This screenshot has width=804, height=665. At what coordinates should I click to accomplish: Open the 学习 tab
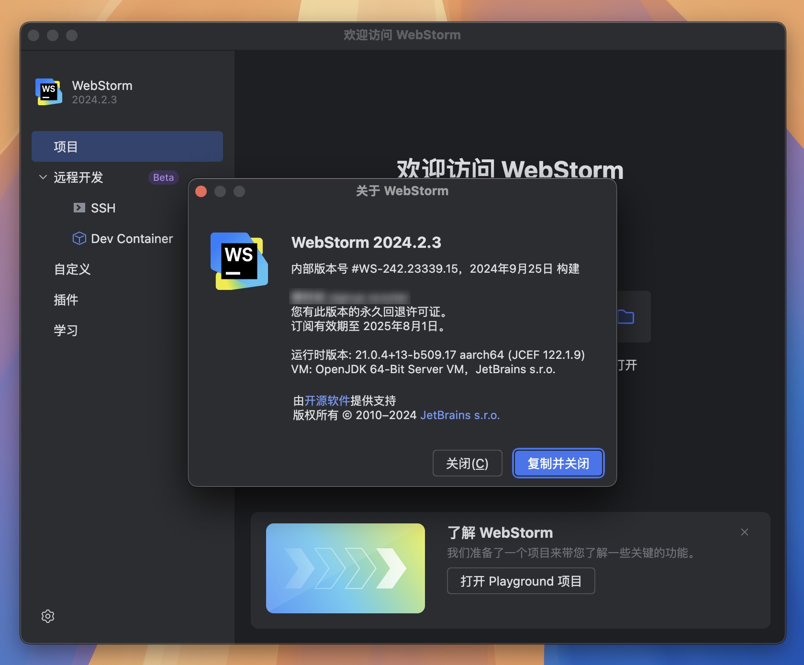(66, 330)
